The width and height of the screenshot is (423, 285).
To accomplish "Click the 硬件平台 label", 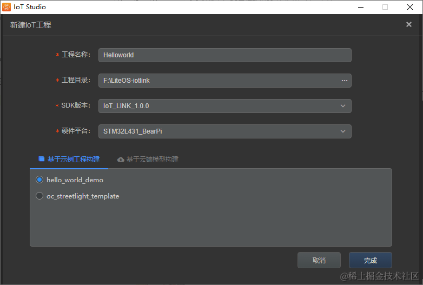I will pos(76,131).
